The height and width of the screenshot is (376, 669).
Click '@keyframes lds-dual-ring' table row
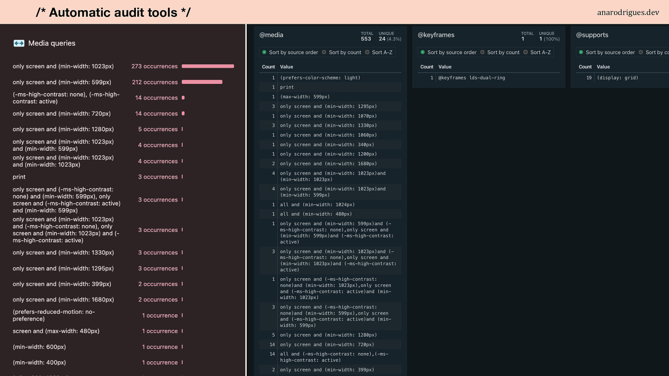pos(489,78)
